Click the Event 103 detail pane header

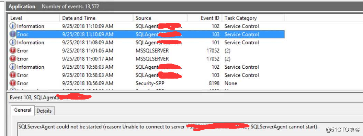coord(50,98)
